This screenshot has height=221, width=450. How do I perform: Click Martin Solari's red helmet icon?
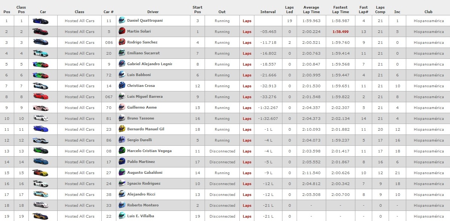[122, 31]
